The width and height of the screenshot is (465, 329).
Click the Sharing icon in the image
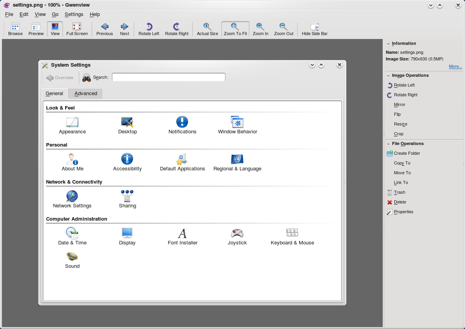pyautogui.click(x=127, y=200)
